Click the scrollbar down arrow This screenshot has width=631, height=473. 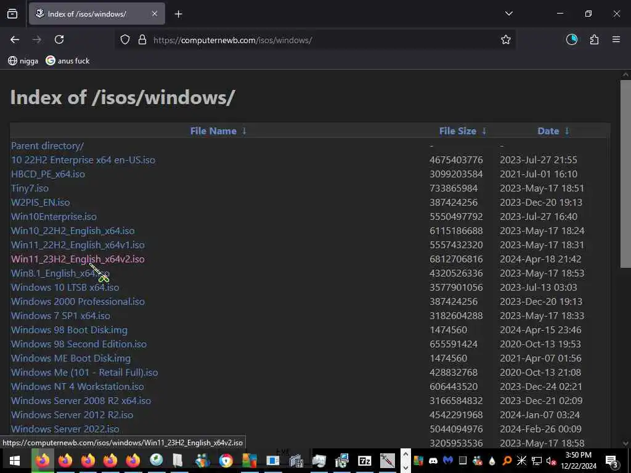pos(625,443)
